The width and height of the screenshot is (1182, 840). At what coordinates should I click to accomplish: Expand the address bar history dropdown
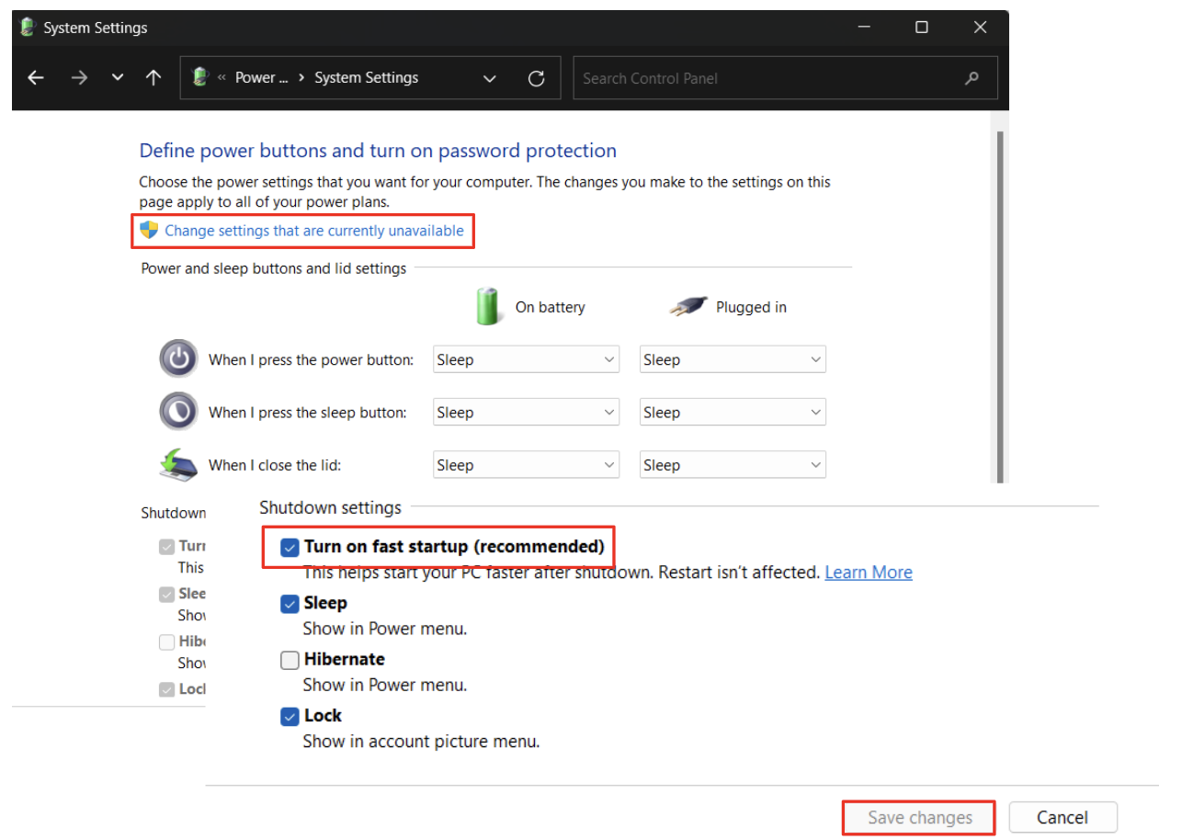pyautogui.click(x=489, y=78)
